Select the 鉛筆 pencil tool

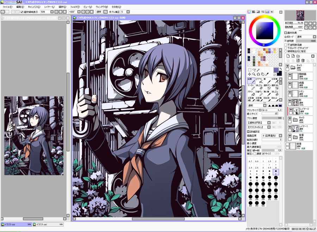251,81
